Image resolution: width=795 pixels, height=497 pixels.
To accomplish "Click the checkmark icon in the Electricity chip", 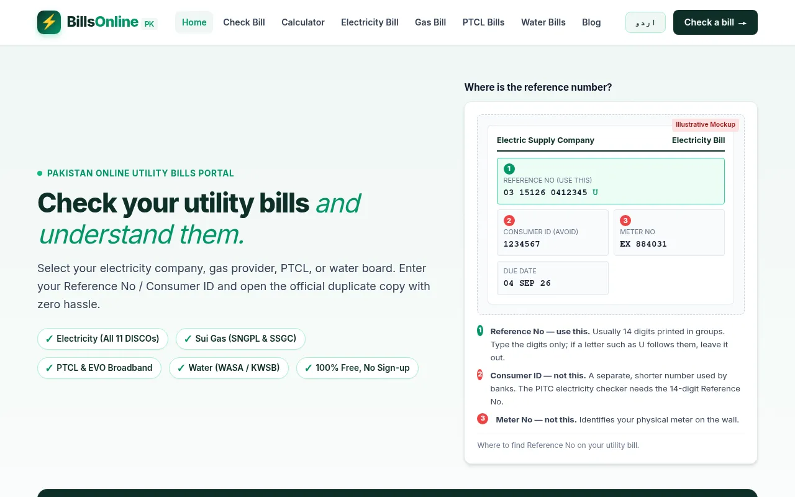I will [49, 339].
